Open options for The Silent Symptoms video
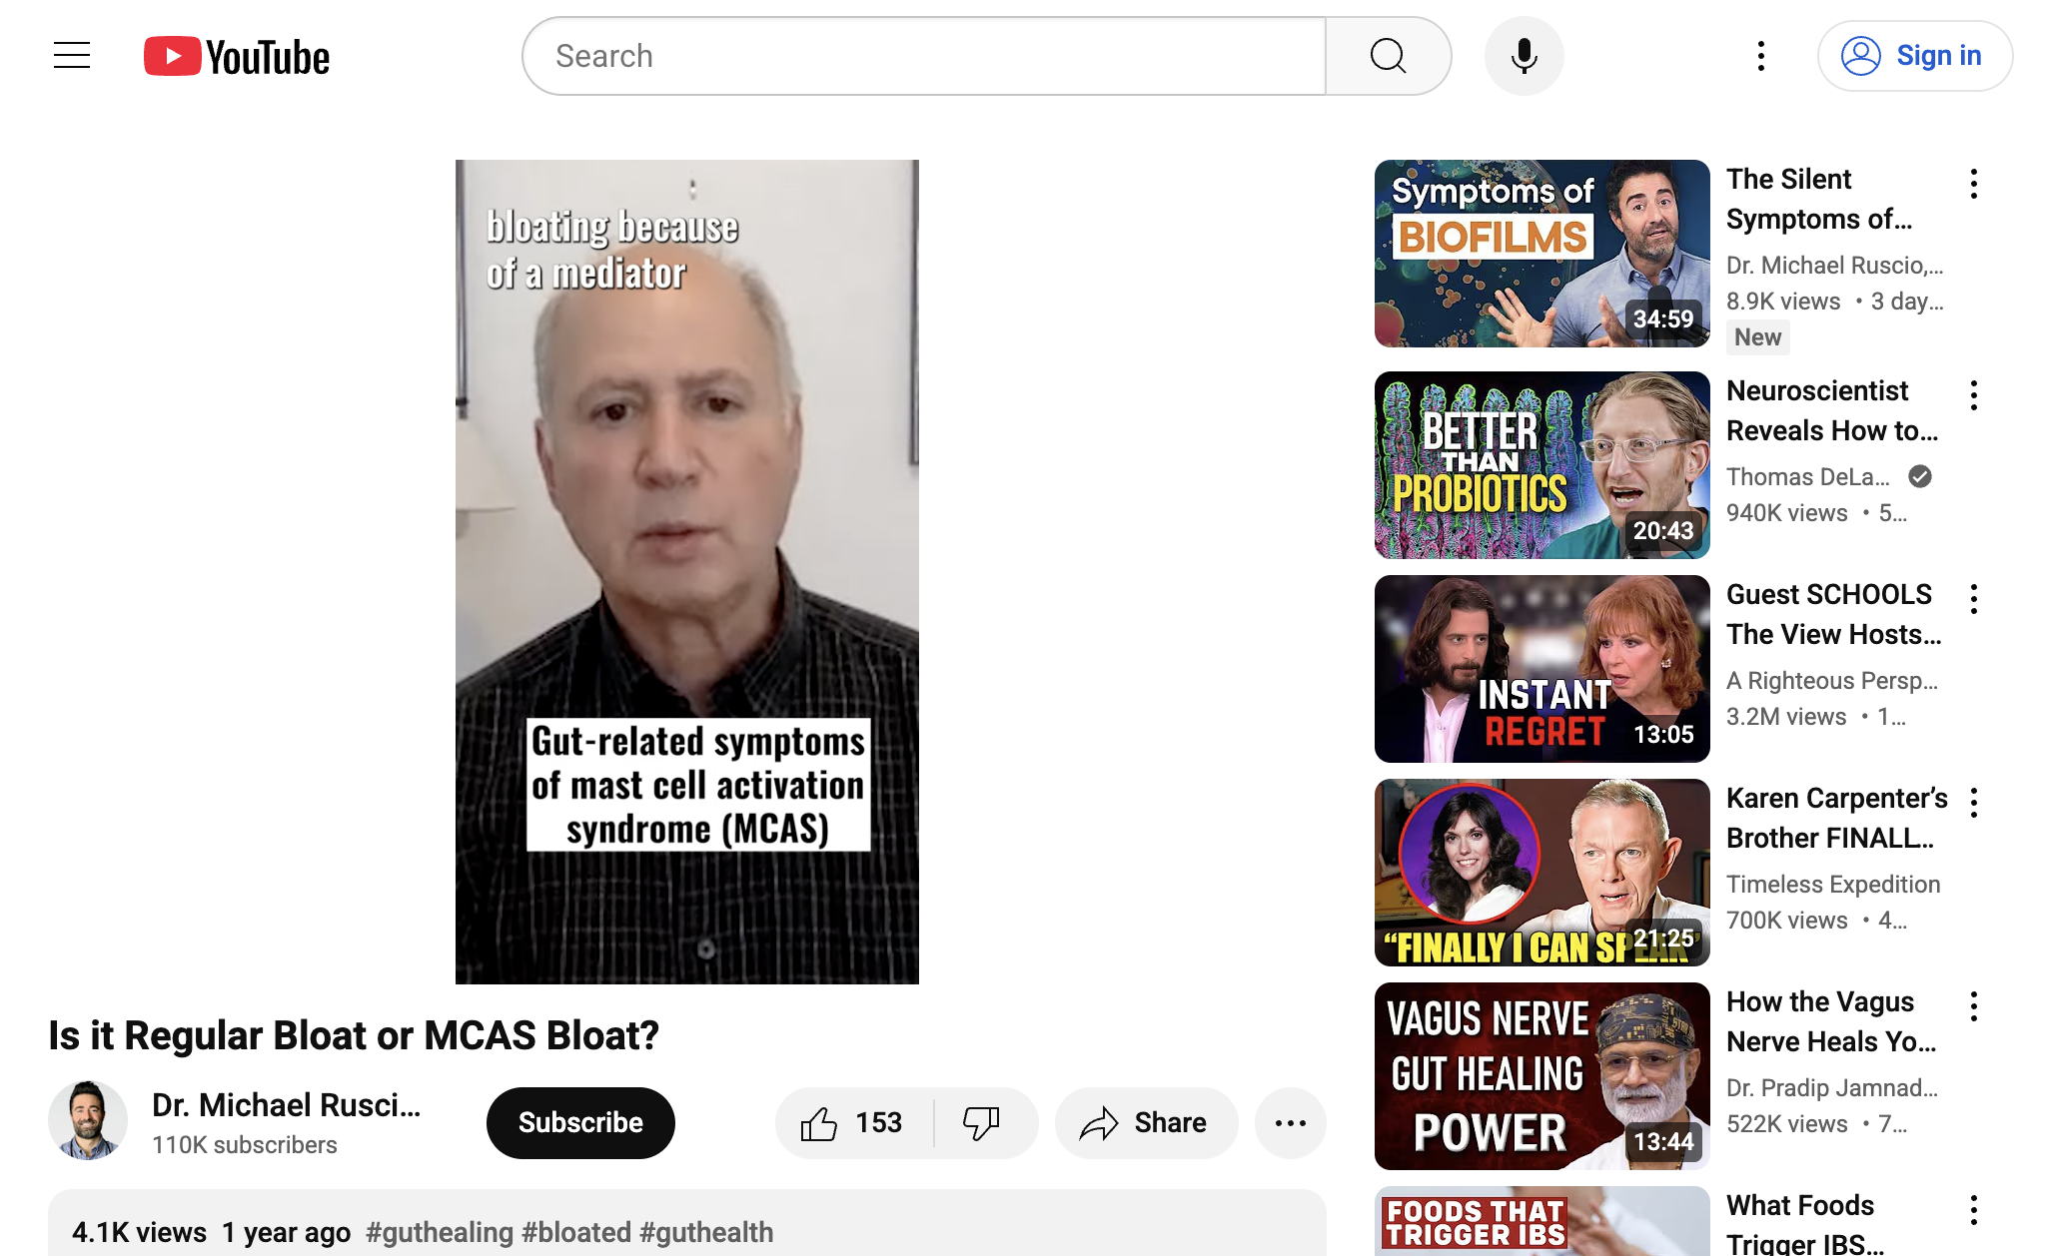Image resolution: width=2046 pixels, height=1256 pixels. (x=1974, y=184)
